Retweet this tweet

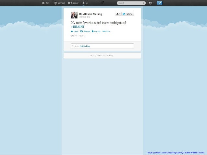85,31
